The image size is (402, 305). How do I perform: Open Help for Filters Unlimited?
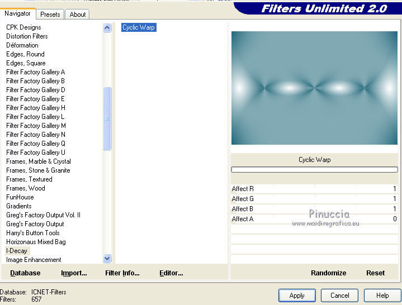[382, 296]
